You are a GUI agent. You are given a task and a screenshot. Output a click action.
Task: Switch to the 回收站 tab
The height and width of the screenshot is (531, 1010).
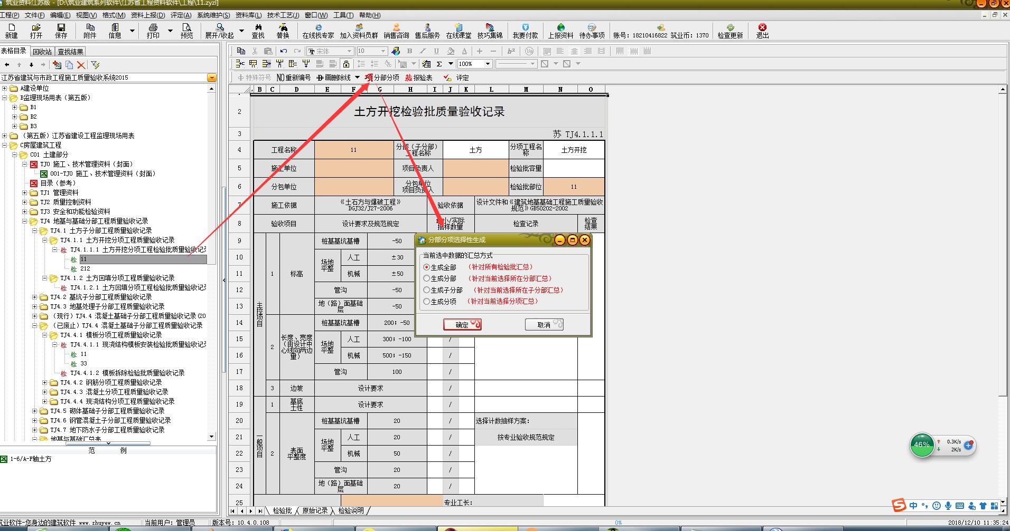tap(42, 52)
